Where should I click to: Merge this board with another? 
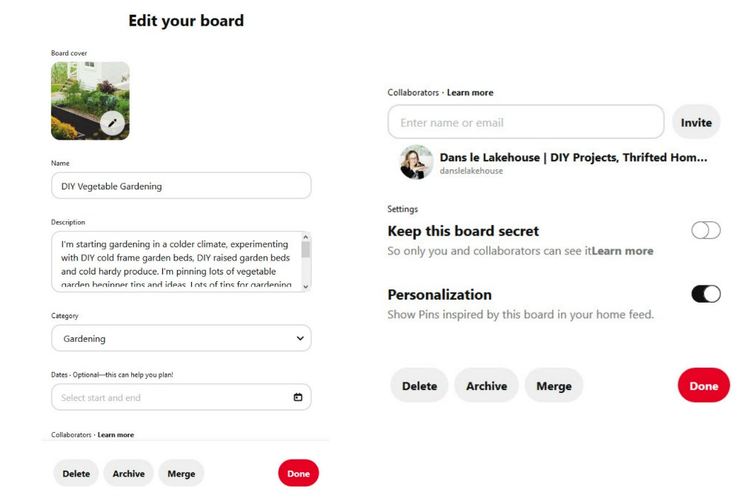pos(554,385)
